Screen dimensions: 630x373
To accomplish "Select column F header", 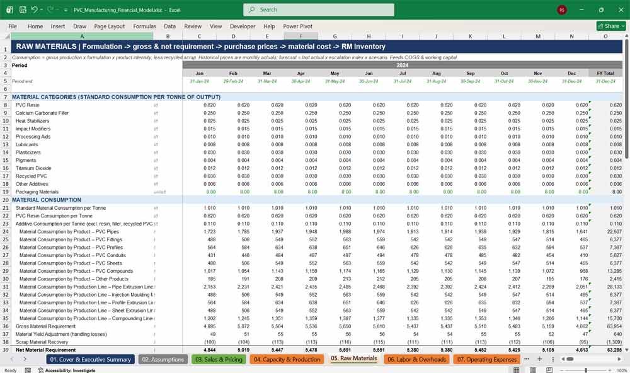I will [x=301, y=36].
